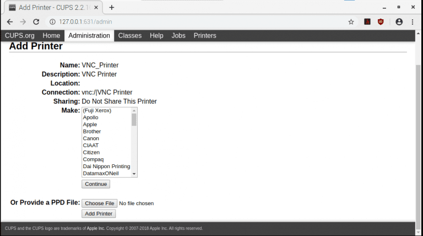
Task: Click the site info icon in address bar
Action: (x=53, y=22)
